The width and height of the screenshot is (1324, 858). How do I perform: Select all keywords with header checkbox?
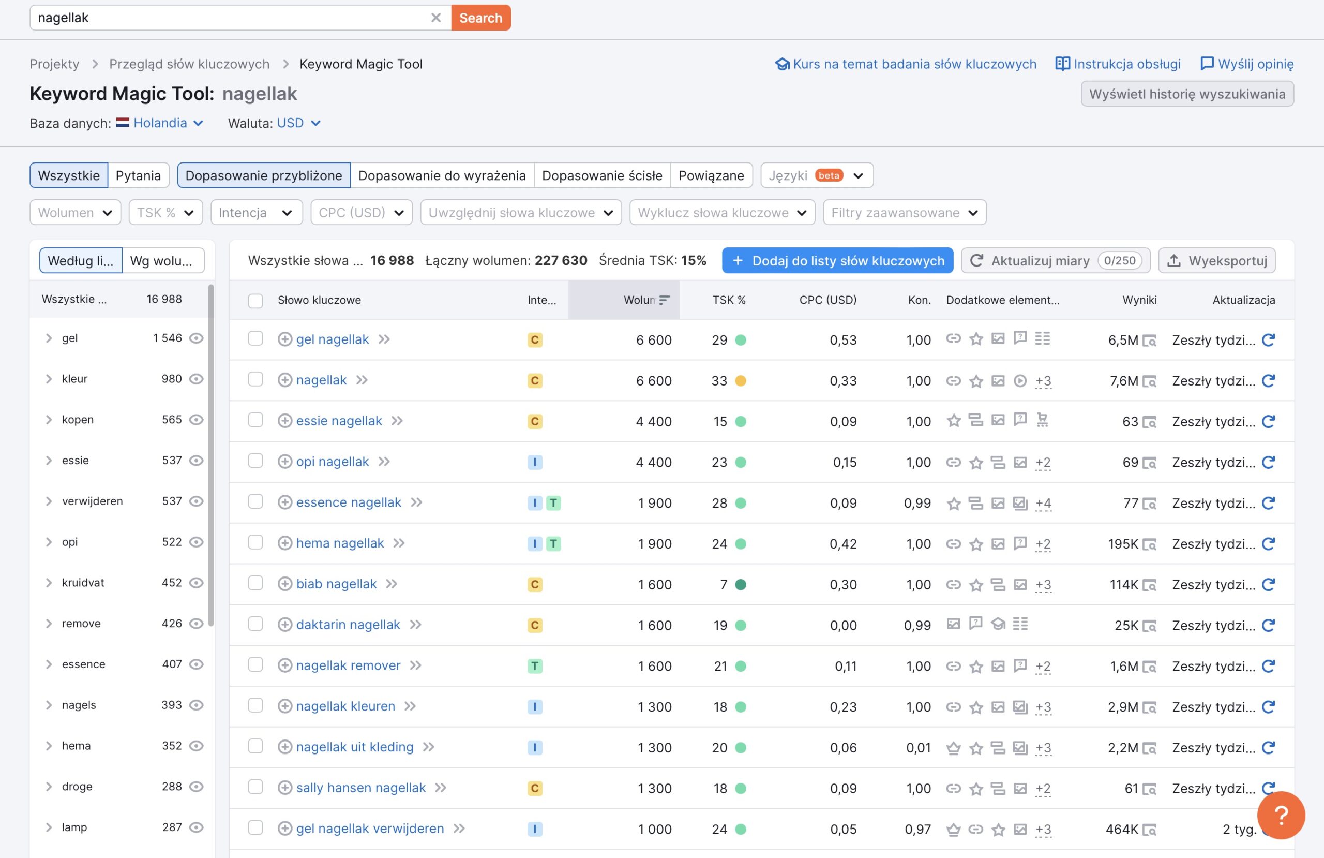click(x=255, y=301)
